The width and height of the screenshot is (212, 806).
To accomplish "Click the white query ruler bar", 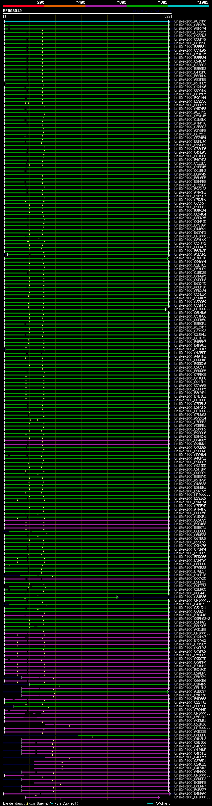I will (87, 14).
